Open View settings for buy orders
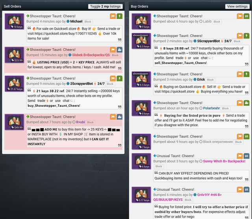Viewport: 252px width, 219px height. 237,6
